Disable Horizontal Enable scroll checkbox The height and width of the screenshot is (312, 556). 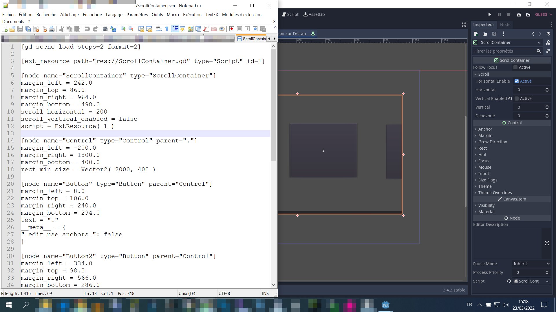pos(517,81)
